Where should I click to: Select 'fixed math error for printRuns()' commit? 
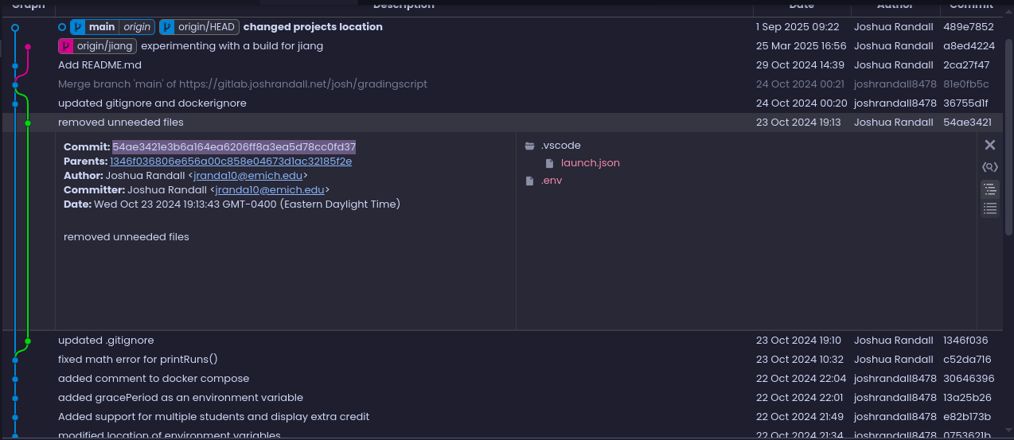click(x=507, y=360)
